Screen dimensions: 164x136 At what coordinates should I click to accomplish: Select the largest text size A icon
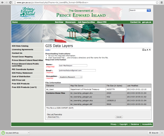click(150, 50)
